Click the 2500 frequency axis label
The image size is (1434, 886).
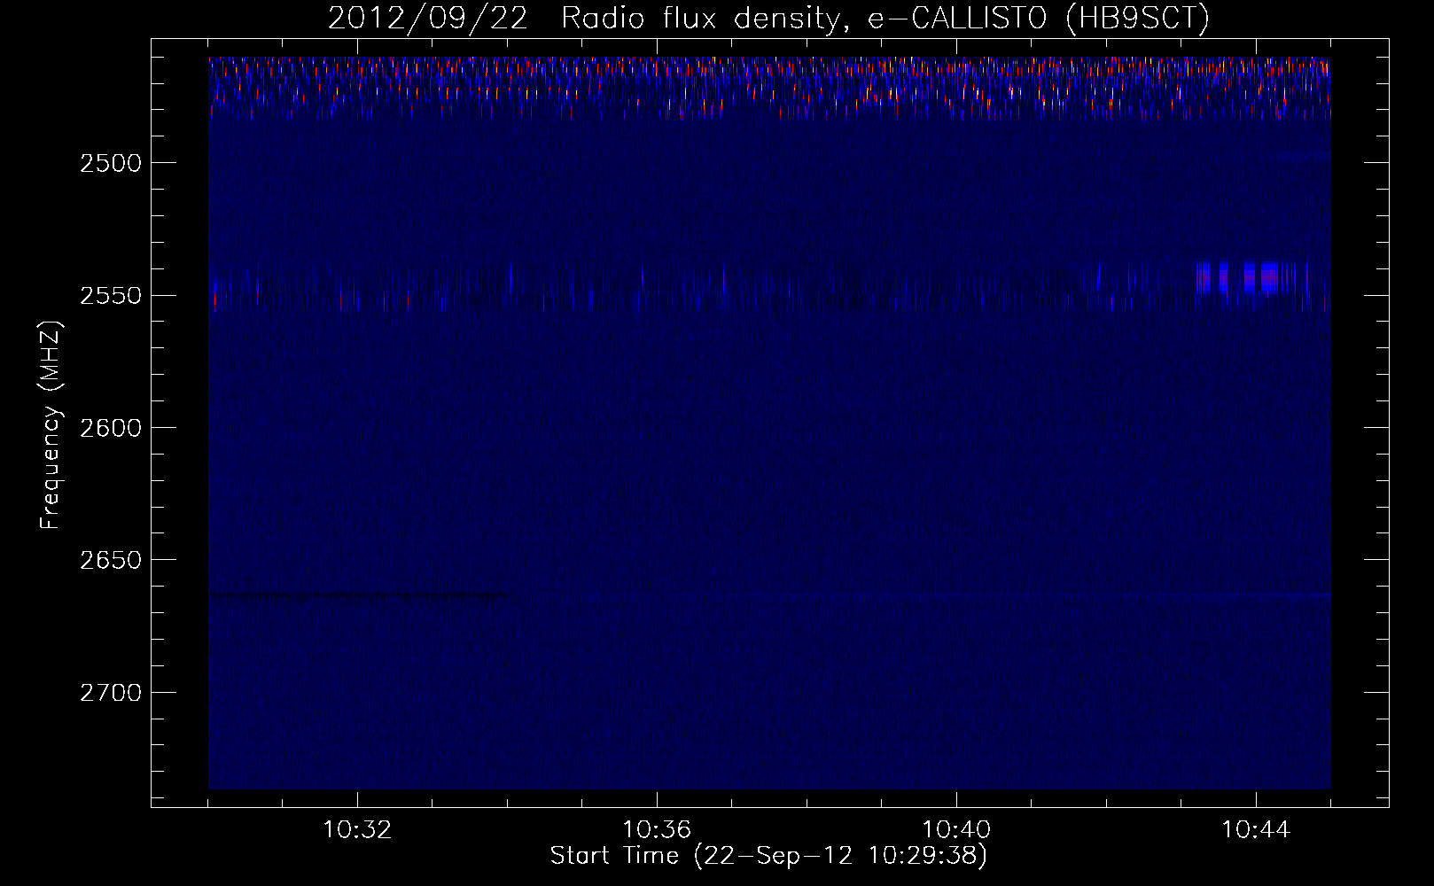pyautogui.click(x=111, y=163)
